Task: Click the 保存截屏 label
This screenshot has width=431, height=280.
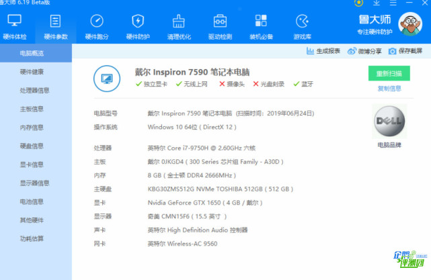Action: (410, 51)
